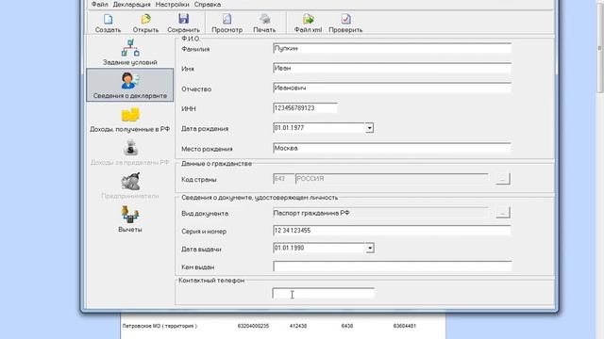Image resolution: width=604 pixels, height=339 pixels.
Task: Expand the Дата рождения date dropdown
Action: 369,128
